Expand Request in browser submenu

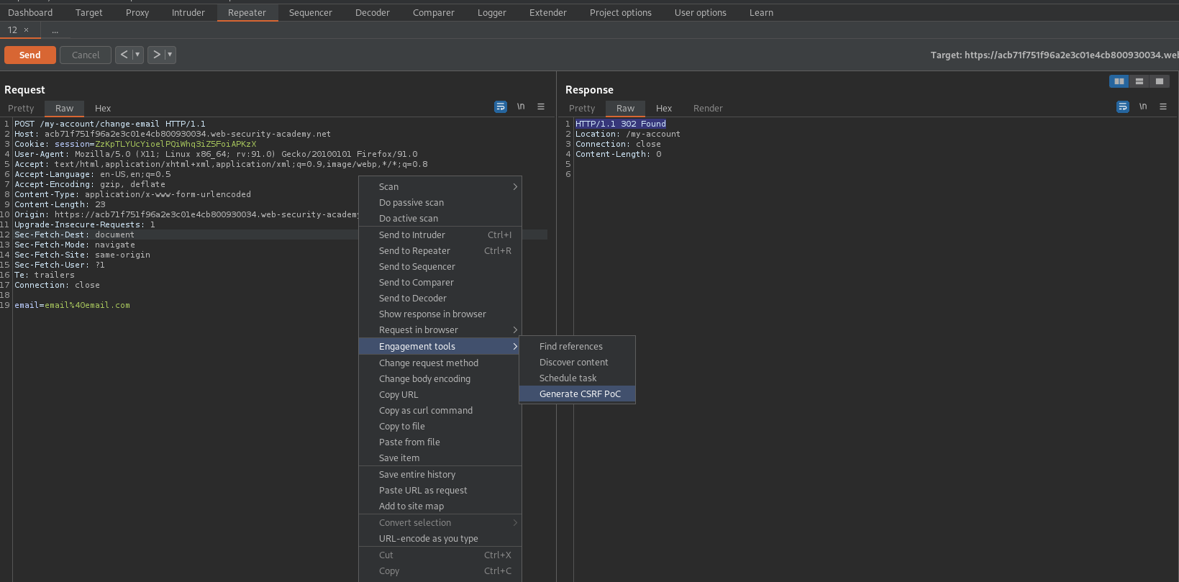click(x=440, y=329)
